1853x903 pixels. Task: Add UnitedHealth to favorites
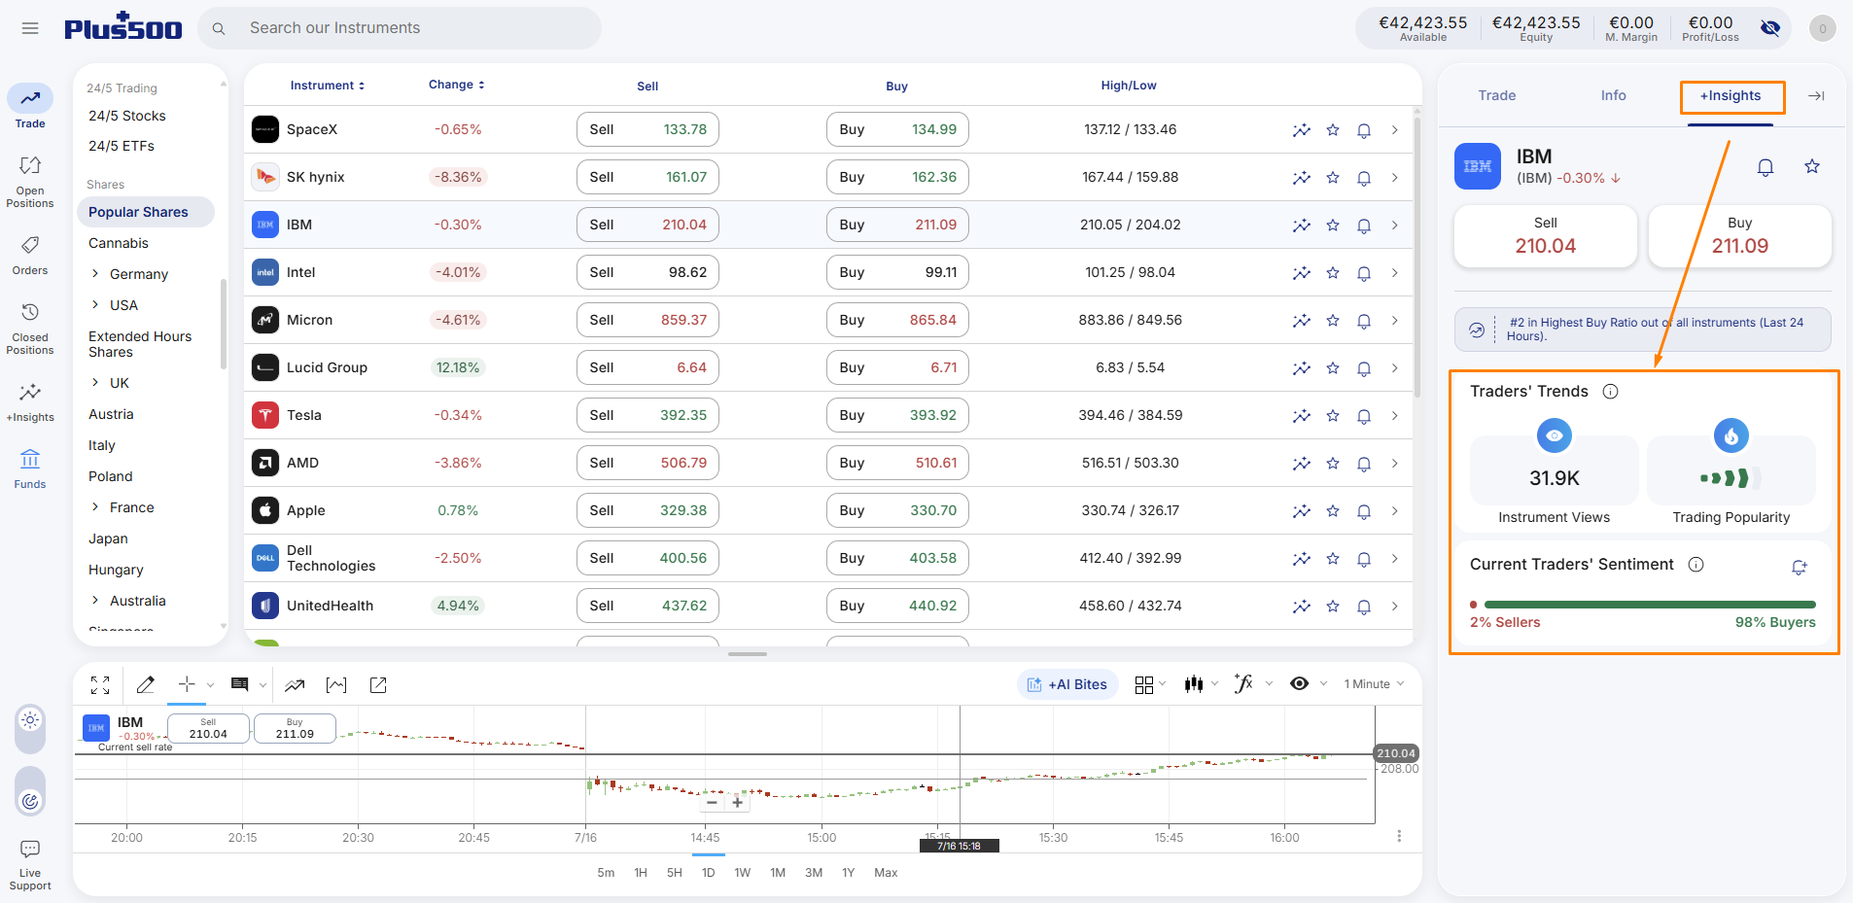pyautogui.click(x=1333, y=607)
